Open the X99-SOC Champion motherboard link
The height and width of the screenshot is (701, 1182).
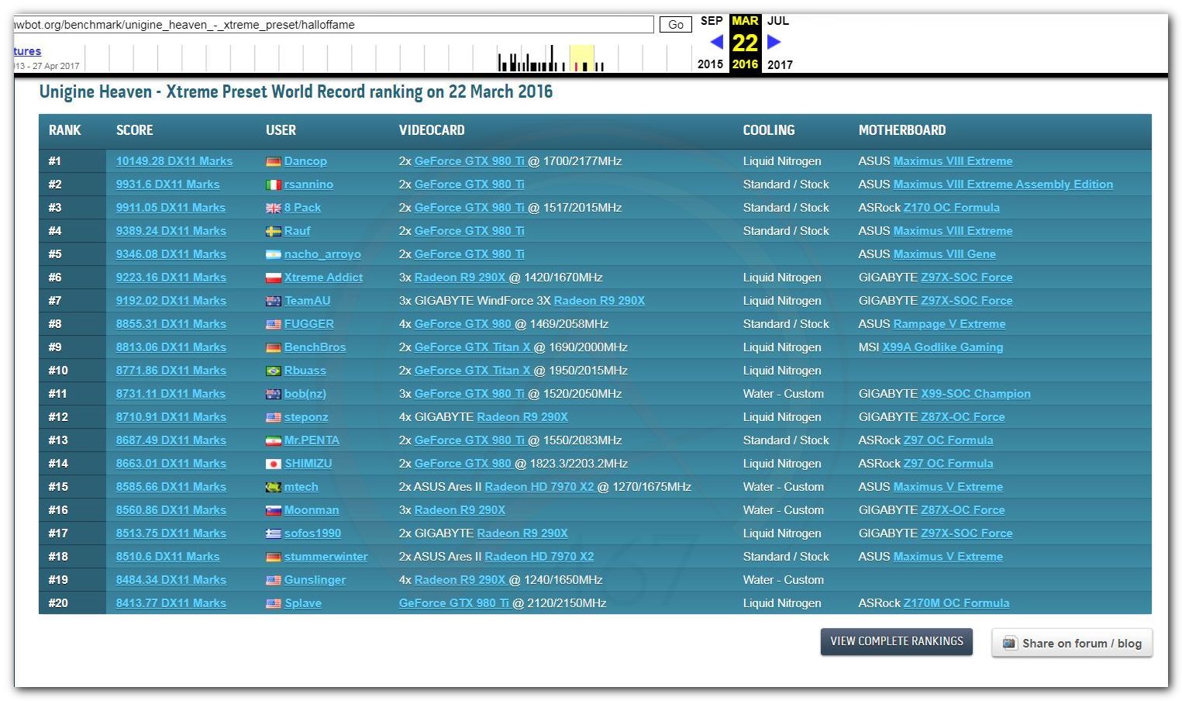[x=976, y=394]
